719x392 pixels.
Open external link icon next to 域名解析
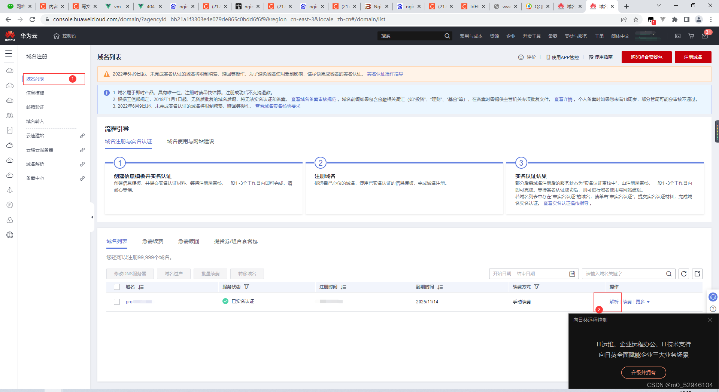pos(82,164)
